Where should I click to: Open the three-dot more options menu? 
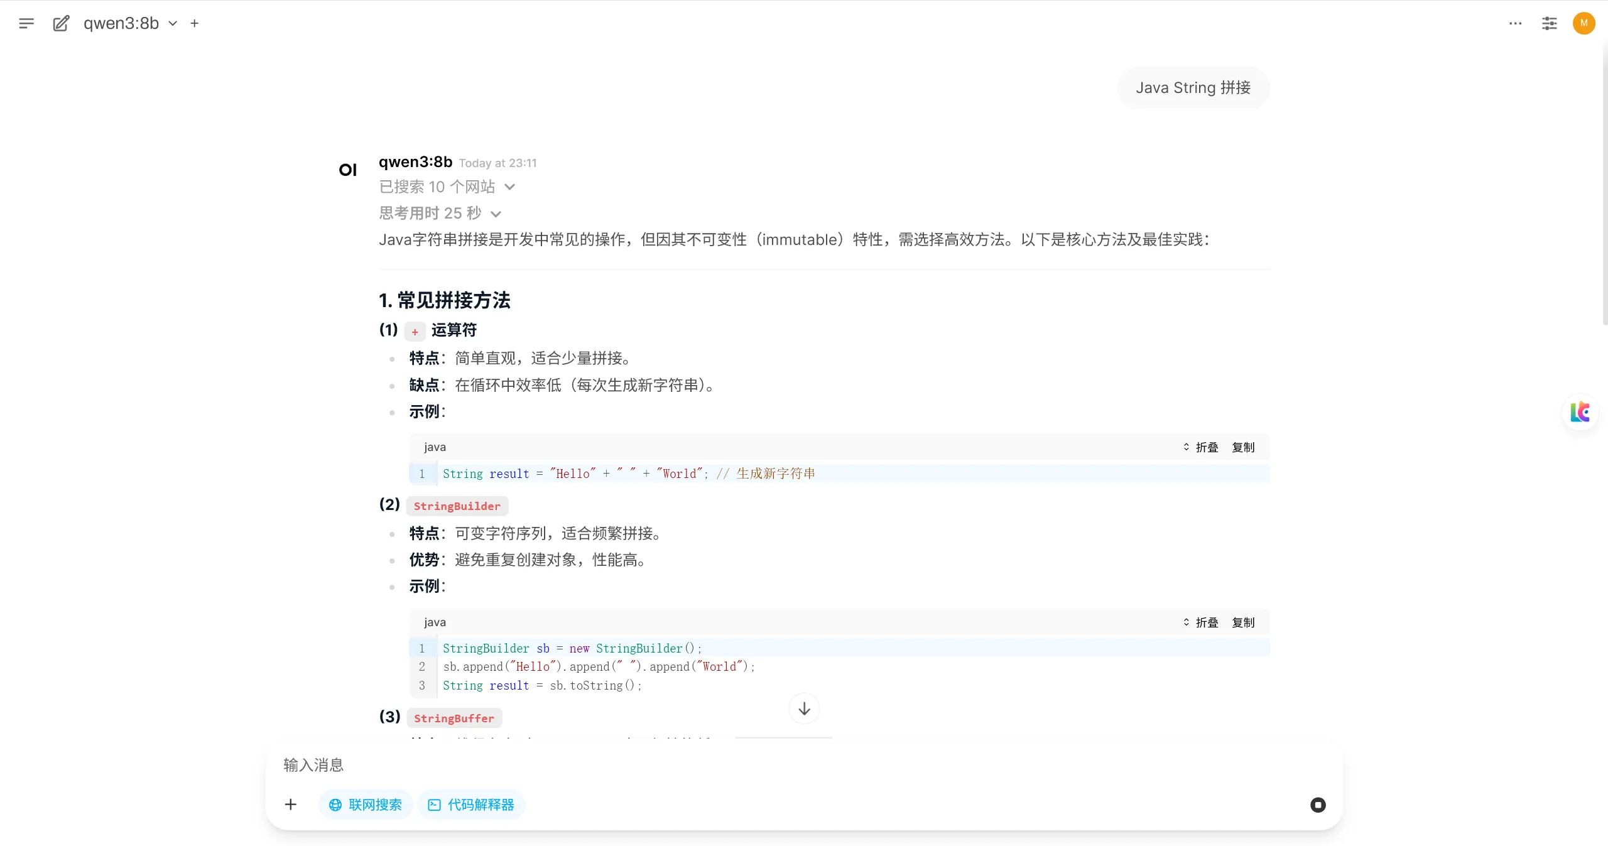pyautogui.click(x=1516, y=23)
